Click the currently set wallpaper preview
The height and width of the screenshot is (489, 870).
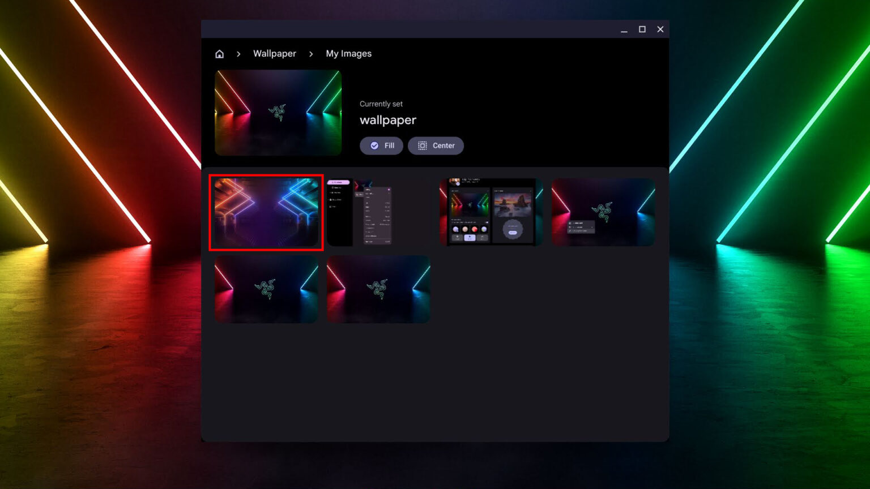click(x=278, y=112)
